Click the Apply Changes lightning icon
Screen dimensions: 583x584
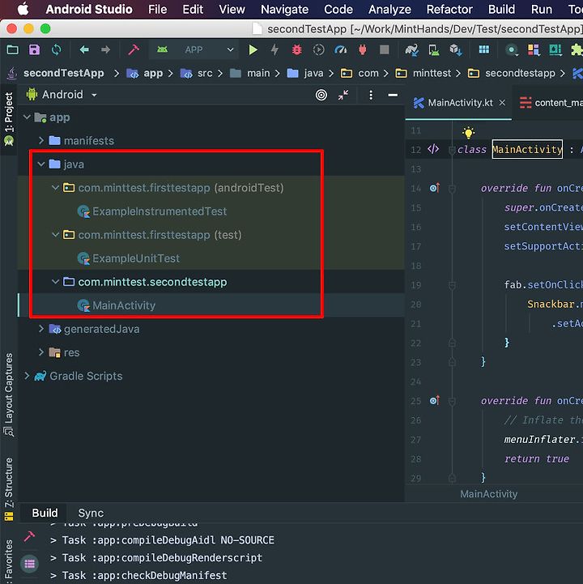[x=274, y=49]
